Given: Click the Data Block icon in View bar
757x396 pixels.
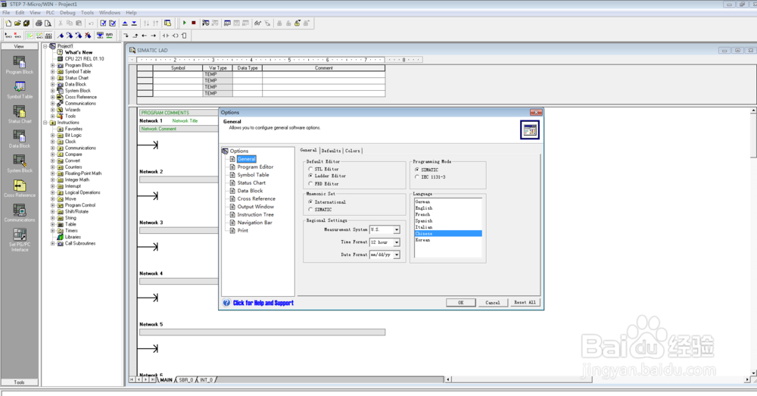Looking at the screenshot, I should point(20,136).
